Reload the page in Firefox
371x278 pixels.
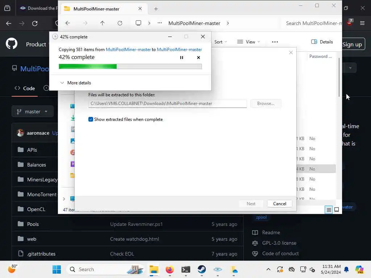35,24
